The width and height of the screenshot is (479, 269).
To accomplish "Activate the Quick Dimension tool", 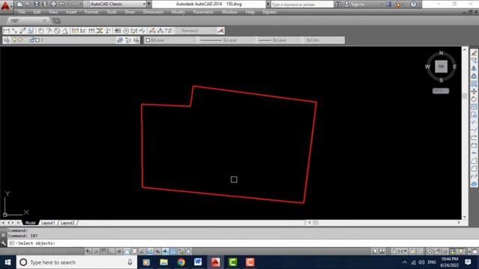I will pos(75,31).
